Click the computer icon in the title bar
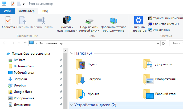183x109 pixels. [x=4, y=4]
